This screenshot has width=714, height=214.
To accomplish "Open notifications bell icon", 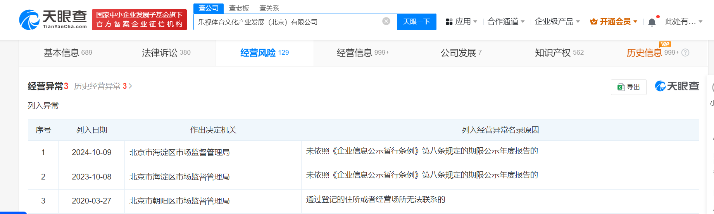I will (x=652, y=22).
